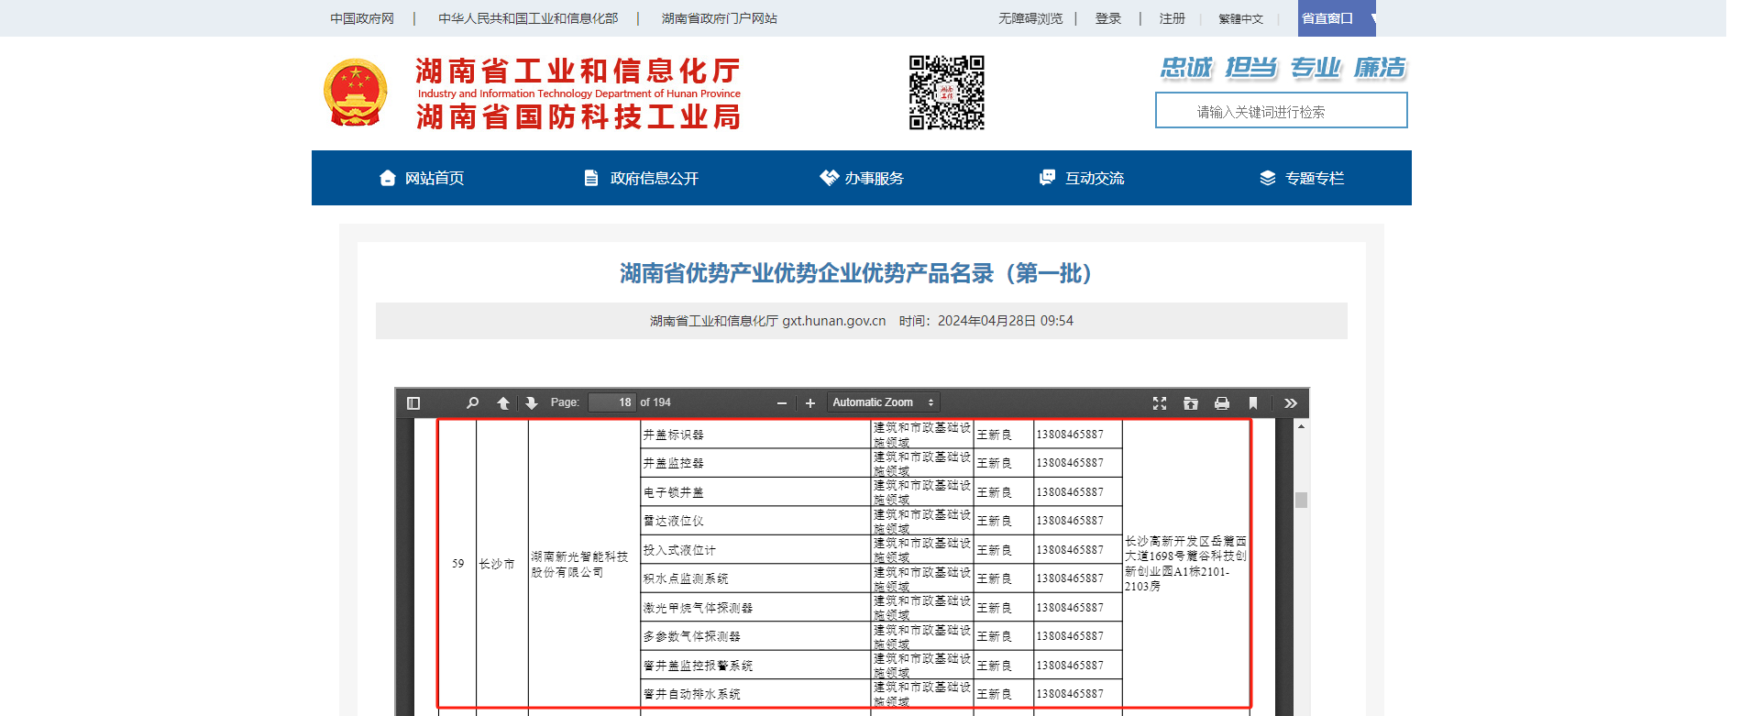Go to 网站首页 in navigation bar
The image size is (1740, 716).
point(422,178)
